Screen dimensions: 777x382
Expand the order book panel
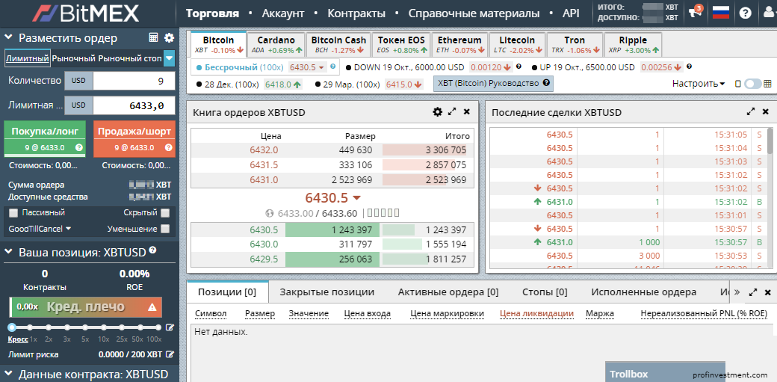click(452, 112)
